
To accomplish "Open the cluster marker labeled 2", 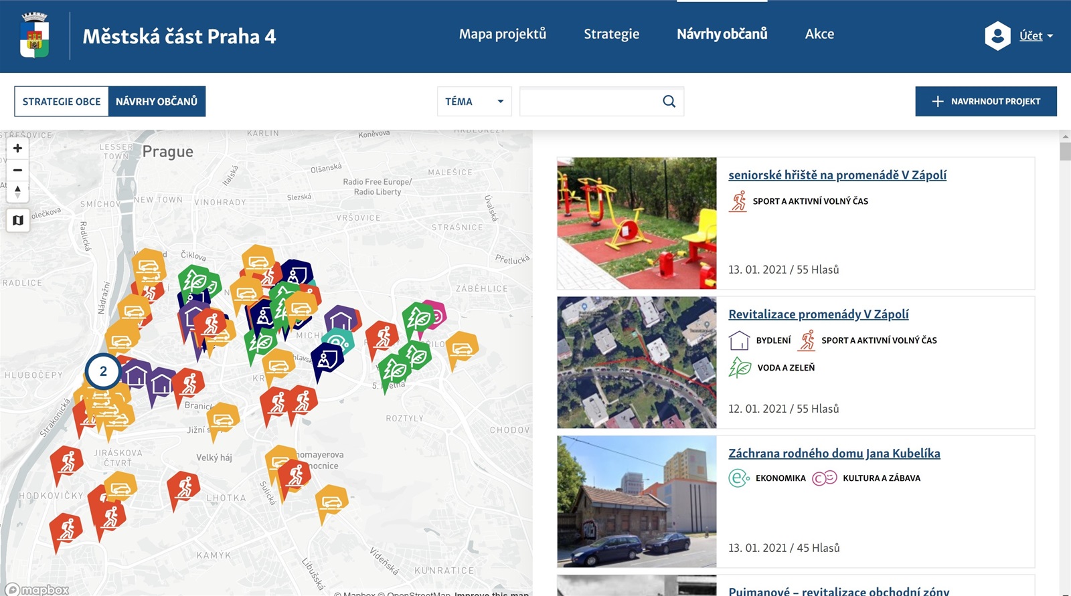I will [x=103, y=371].
